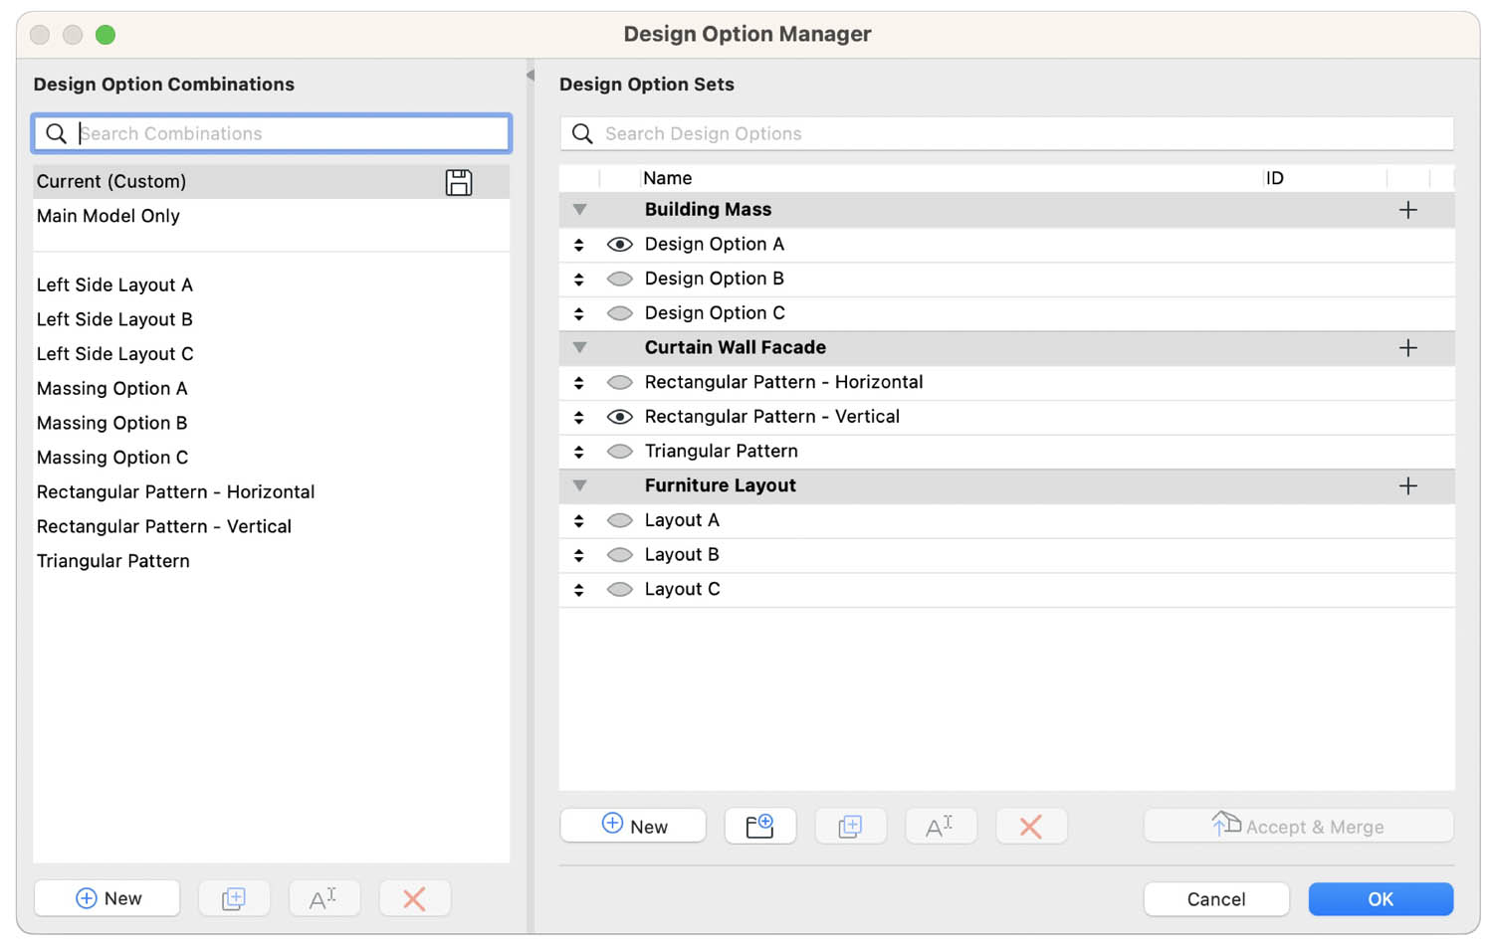Open Accept & Merge for design options
This screenshot has width=1493, height=950.
point(1298,826)
